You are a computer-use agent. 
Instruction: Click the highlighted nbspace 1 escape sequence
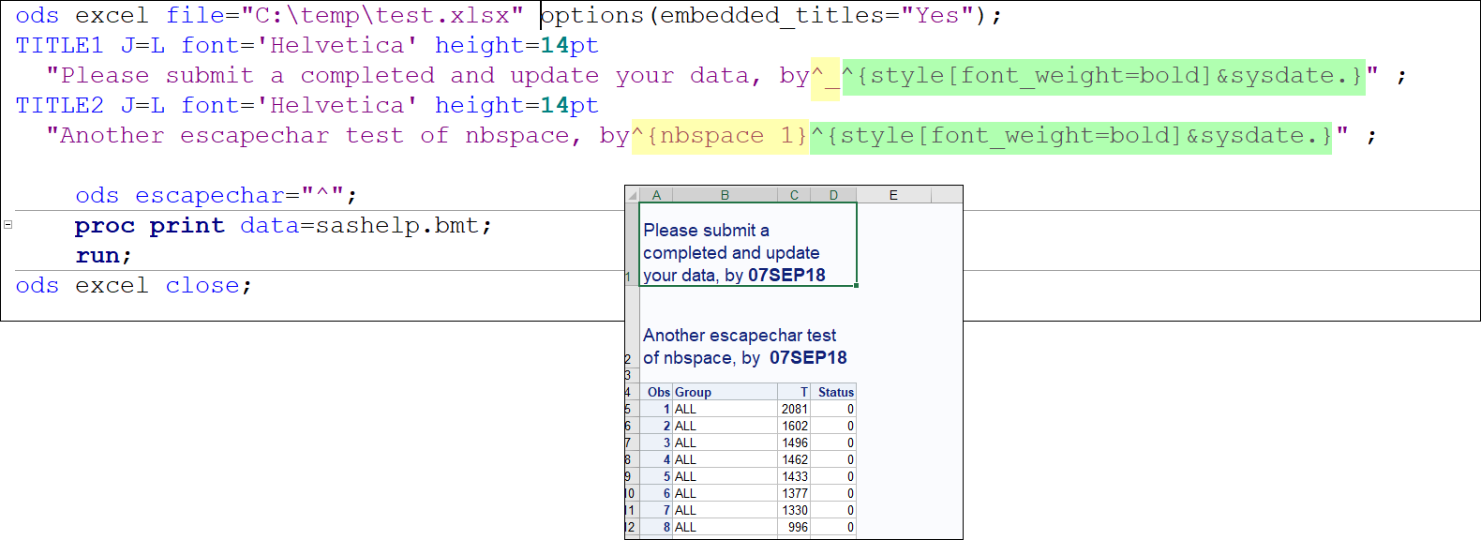tap(719, 136)
